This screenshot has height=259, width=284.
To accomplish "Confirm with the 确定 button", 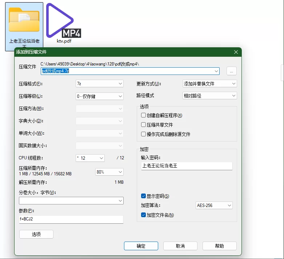I will [141, 246].
